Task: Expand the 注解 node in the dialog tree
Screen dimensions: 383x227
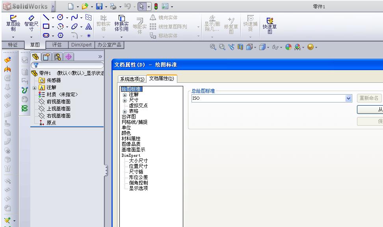Action: [x=125, y=95]
